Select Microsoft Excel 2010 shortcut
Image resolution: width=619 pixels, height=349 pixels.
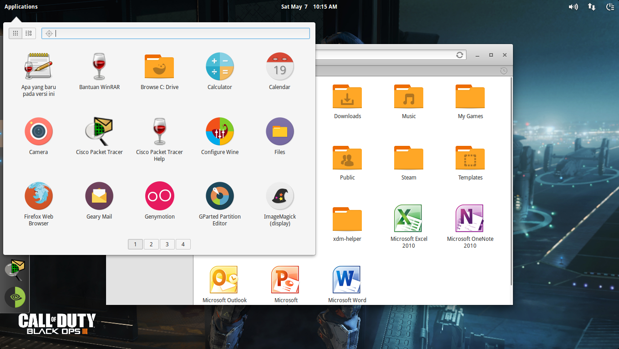pyautogui.click(x=409, y=226)
